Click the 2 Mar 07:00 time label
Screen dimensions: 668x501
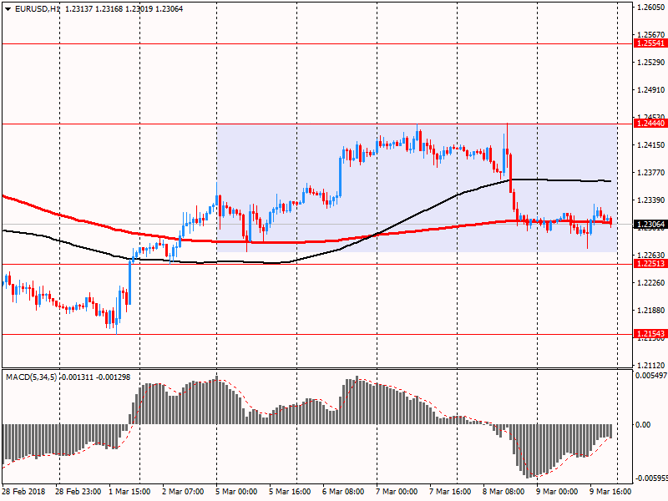pos(183,491)
